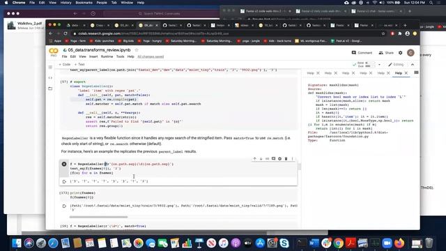
Task: Bookmark this page with the star icon
Action: 383,33
